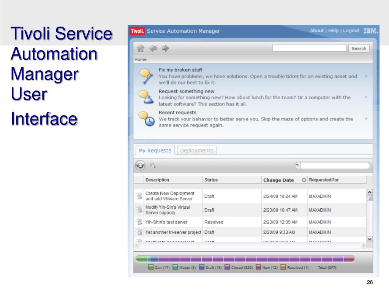Click the Logout link

tap(351, 30)
